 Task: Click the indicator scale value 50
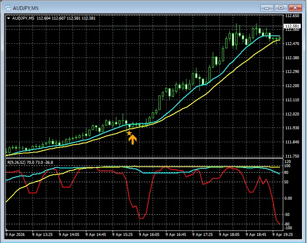pos(286,182)
